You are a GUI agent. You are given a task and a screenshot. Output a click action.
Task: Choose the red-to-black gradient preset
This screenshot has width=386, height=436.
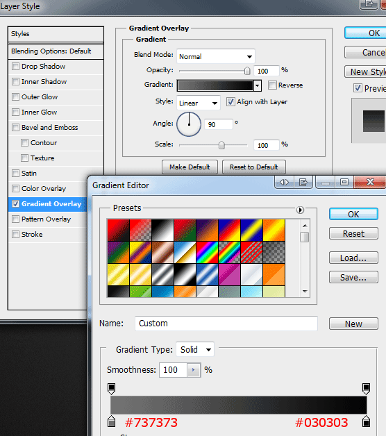coord(119,230)
